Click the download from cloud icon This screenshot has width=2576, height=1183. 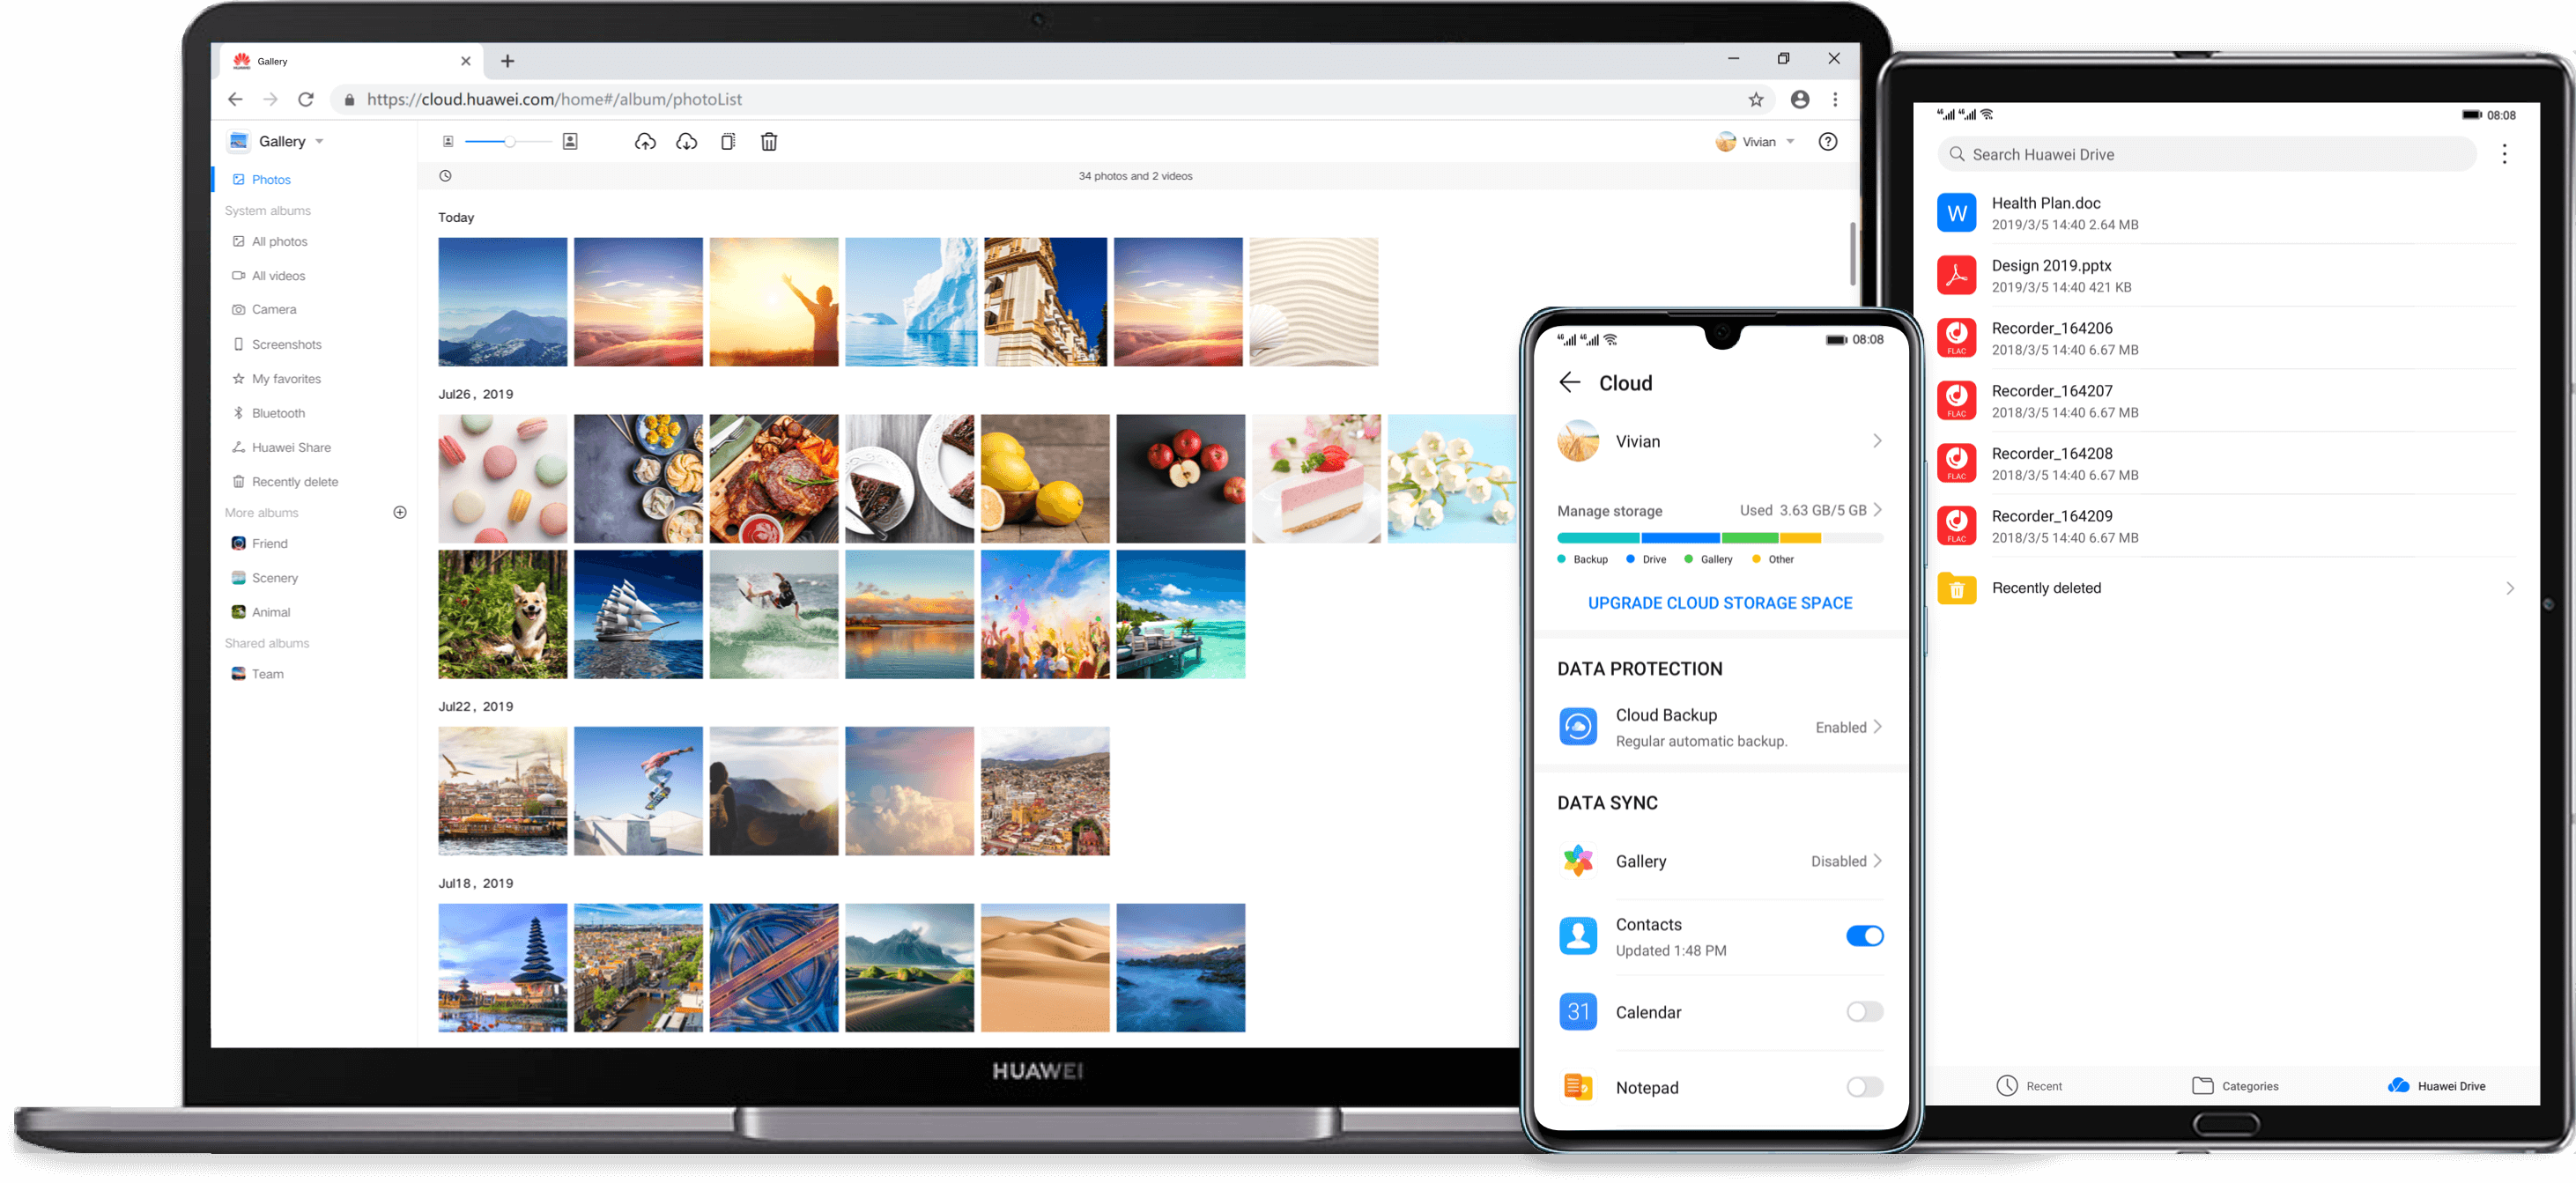(686, 141)
